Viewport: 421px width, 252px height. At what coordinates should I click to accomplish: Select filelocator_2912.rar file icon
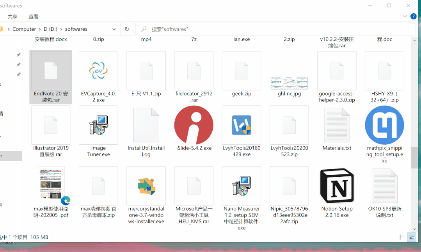[x=194, y=71]
